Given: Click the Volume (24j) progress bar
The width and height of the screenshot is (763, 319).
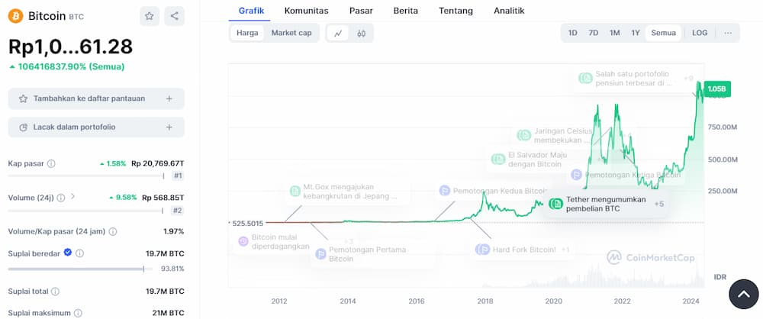Looking at the screenshot, I should click(x=85, y=211).
